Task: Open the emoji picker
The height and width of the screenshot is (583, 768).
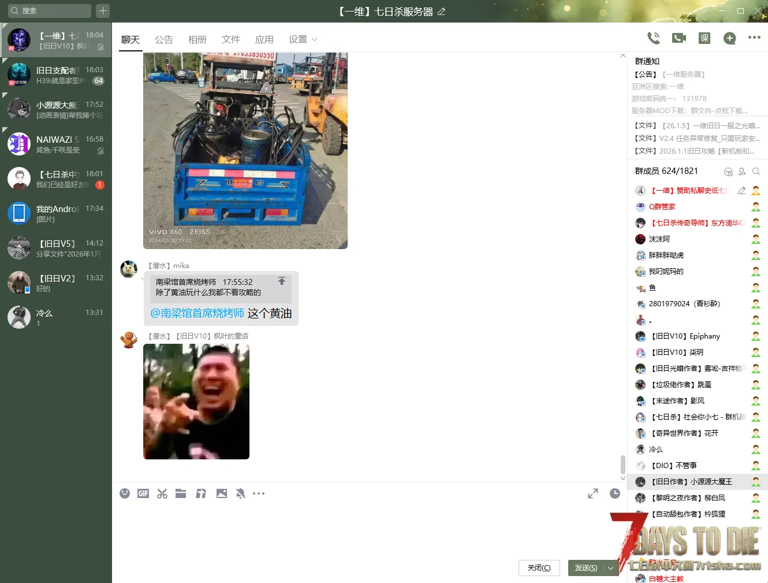Action: pyautogui.click(x=125, y=493)
